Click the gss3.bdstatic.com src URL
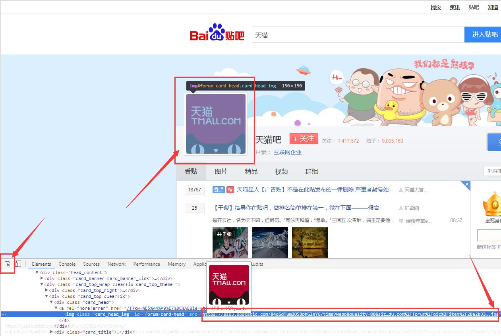Viewport: 501px width, 336px height. point(350,314)
